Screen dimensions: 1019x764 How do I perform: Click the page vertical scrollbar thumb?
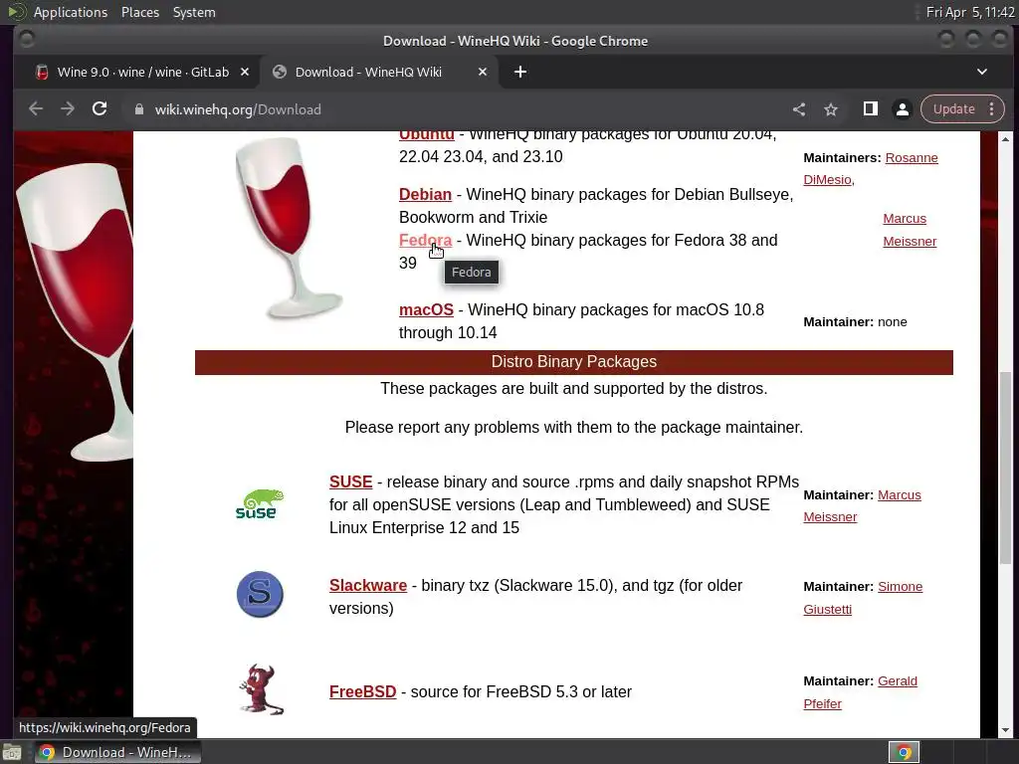click(1005, 467)
